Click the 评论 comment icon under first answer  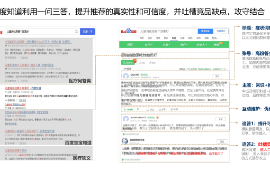tap(148, 110)
